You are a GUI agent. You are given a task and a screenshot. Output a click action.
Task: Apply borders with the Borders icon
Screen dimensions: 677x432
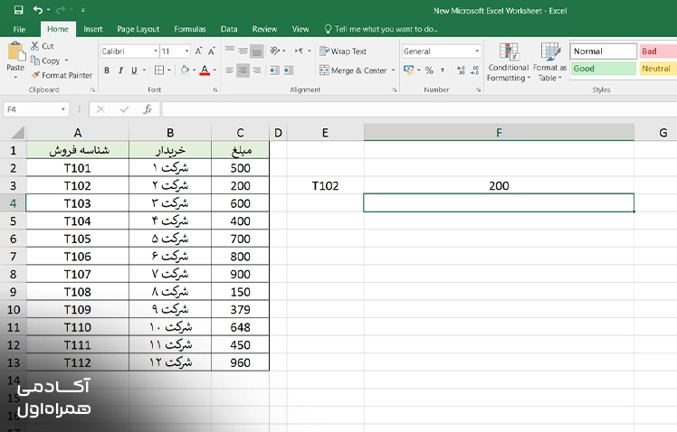pos(159,70)
